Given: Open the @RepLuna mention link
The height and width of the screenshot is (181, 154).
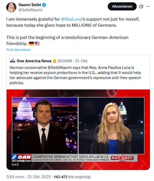Looking at the screenshot, I should tap(71, 19).
